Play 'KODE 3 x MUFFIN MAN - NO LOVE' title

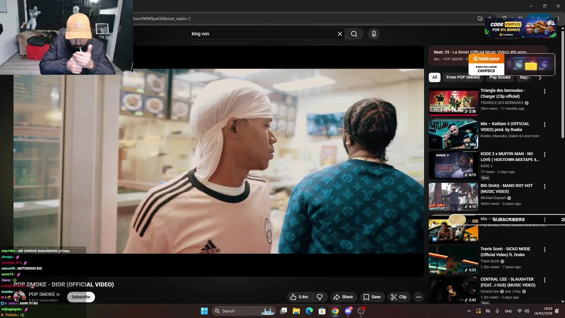[509, 157]
